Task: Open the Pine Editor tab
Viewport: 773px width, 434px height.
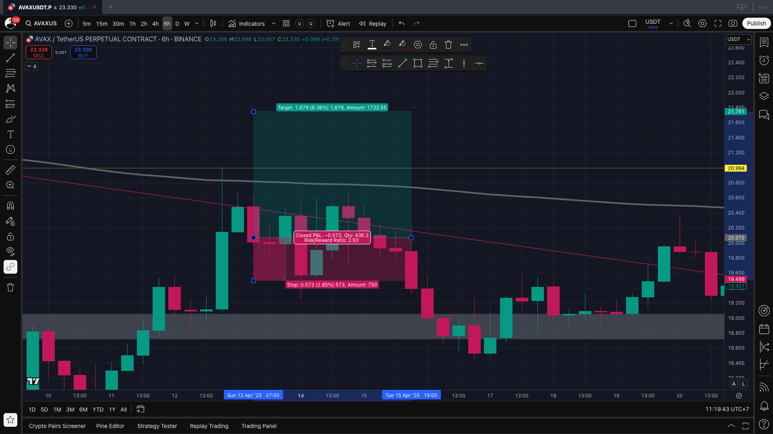Action: (110, 426)
